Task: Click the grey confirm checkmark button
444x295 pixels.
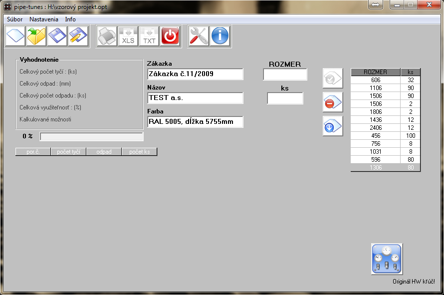Action: pos(333,78)
